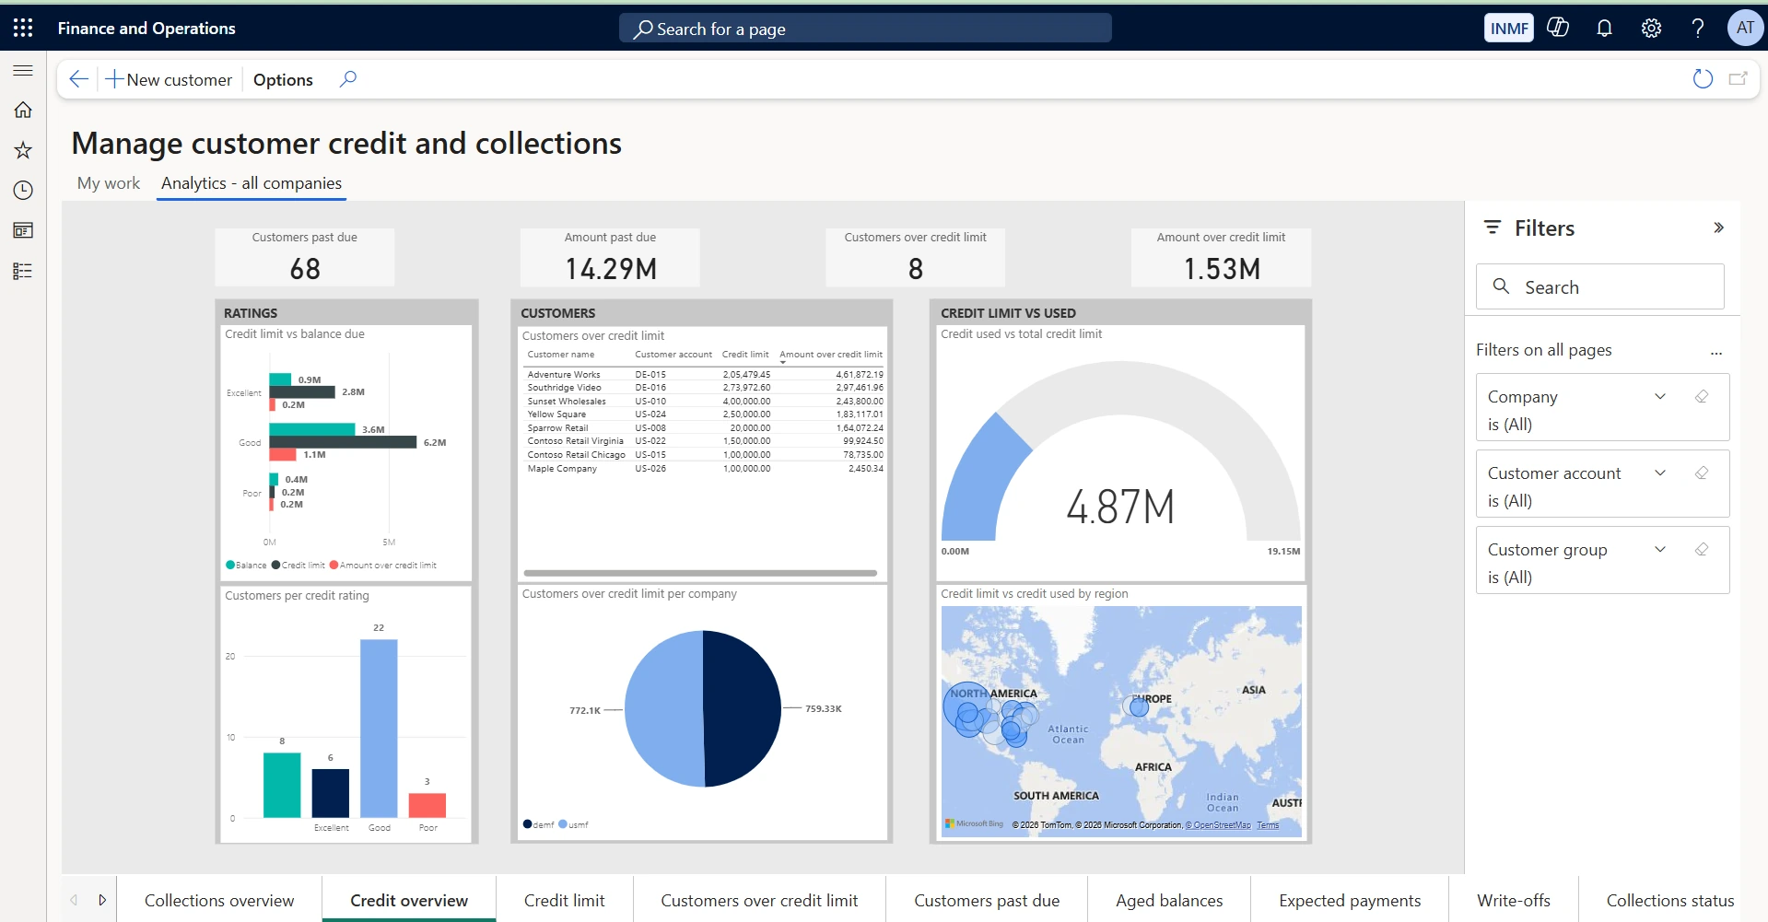Click the Filters search field
1768x922 pixels.
click(1599, 286)
